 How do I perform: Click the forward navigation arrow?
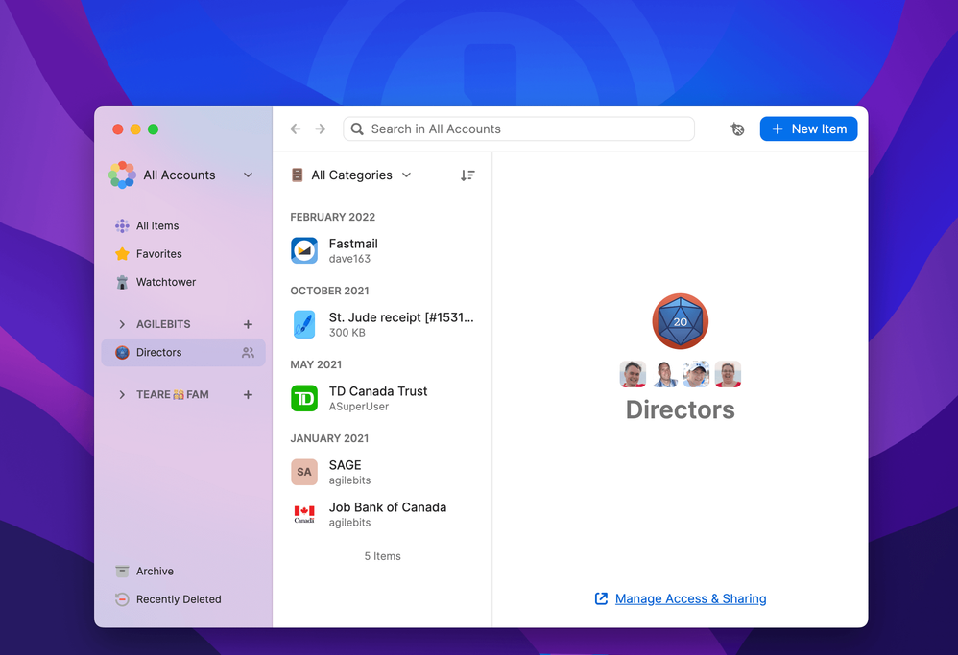click(x=321, y=129)
